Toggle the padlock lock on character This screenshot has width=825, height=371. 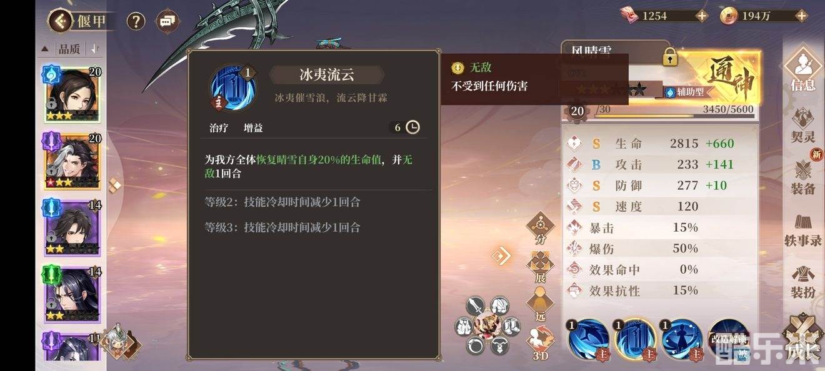[670, 57]
